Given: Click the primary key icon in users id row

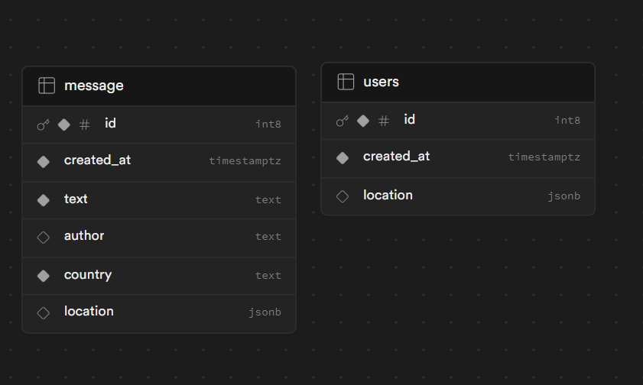Looking at the screenshot, I should 343,121.
